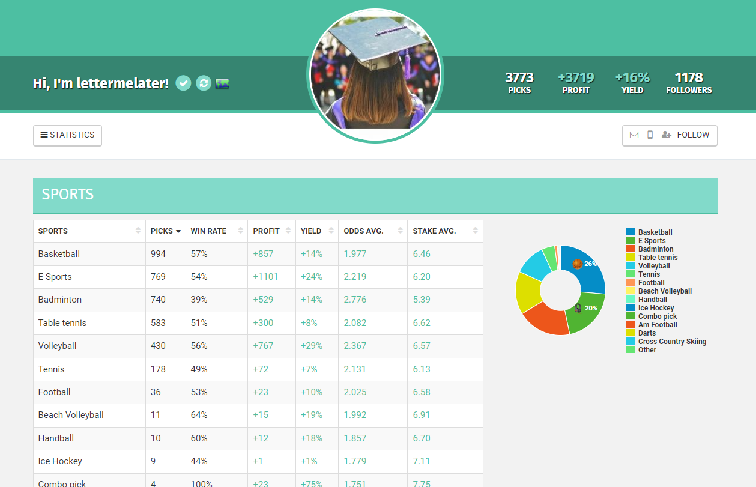
Task: Click the Ice Hockey legend entry
Action: [x=656, y=308]
